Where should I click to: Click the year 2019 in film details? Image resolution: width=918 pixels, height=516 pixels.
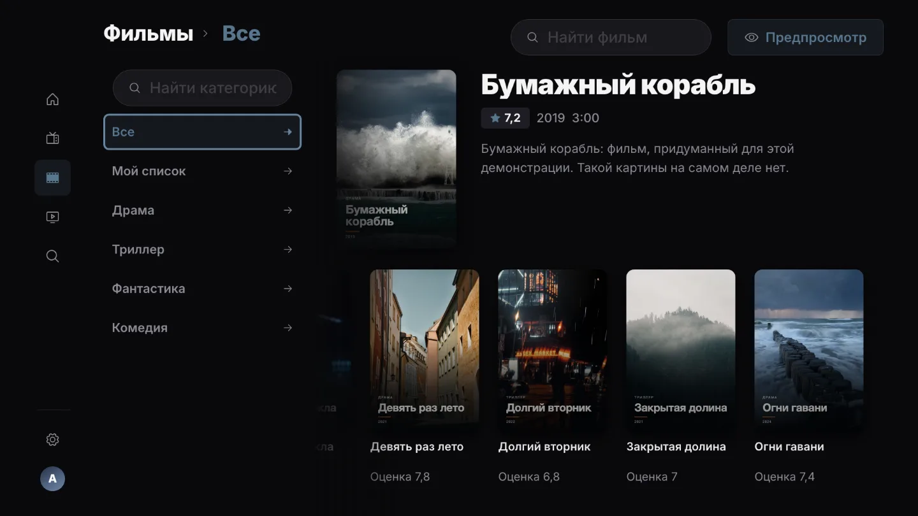coord(551,118)
